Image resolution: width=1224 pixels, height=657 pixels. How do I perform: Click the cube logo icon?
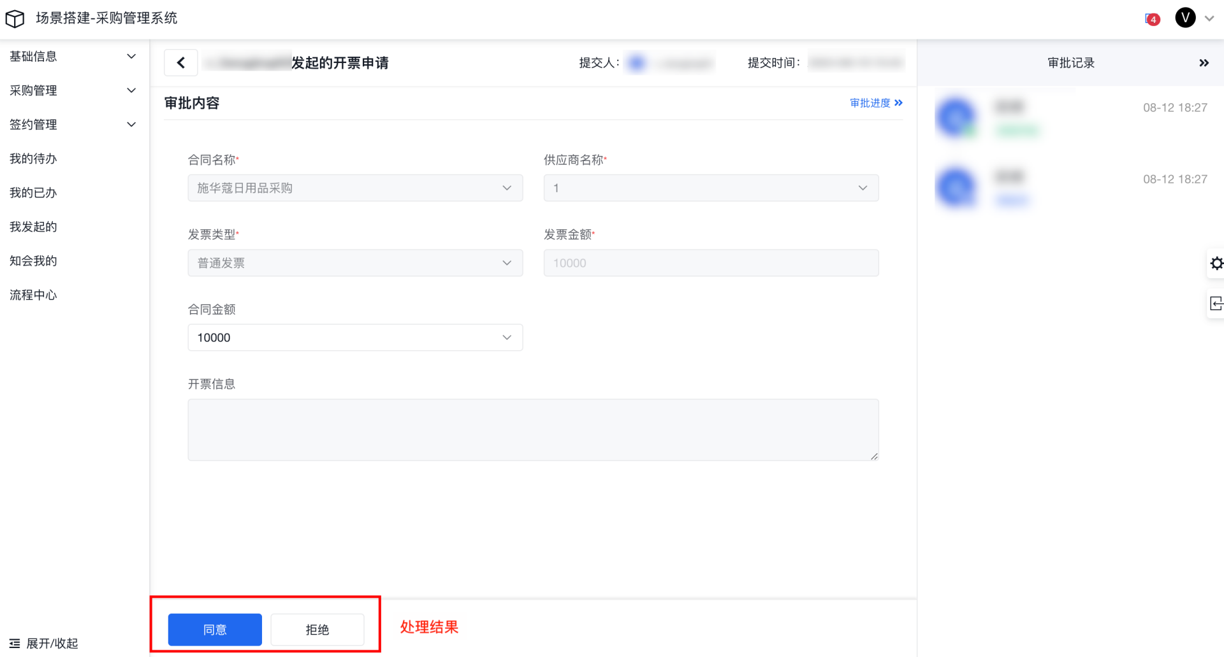click(15, 18)
